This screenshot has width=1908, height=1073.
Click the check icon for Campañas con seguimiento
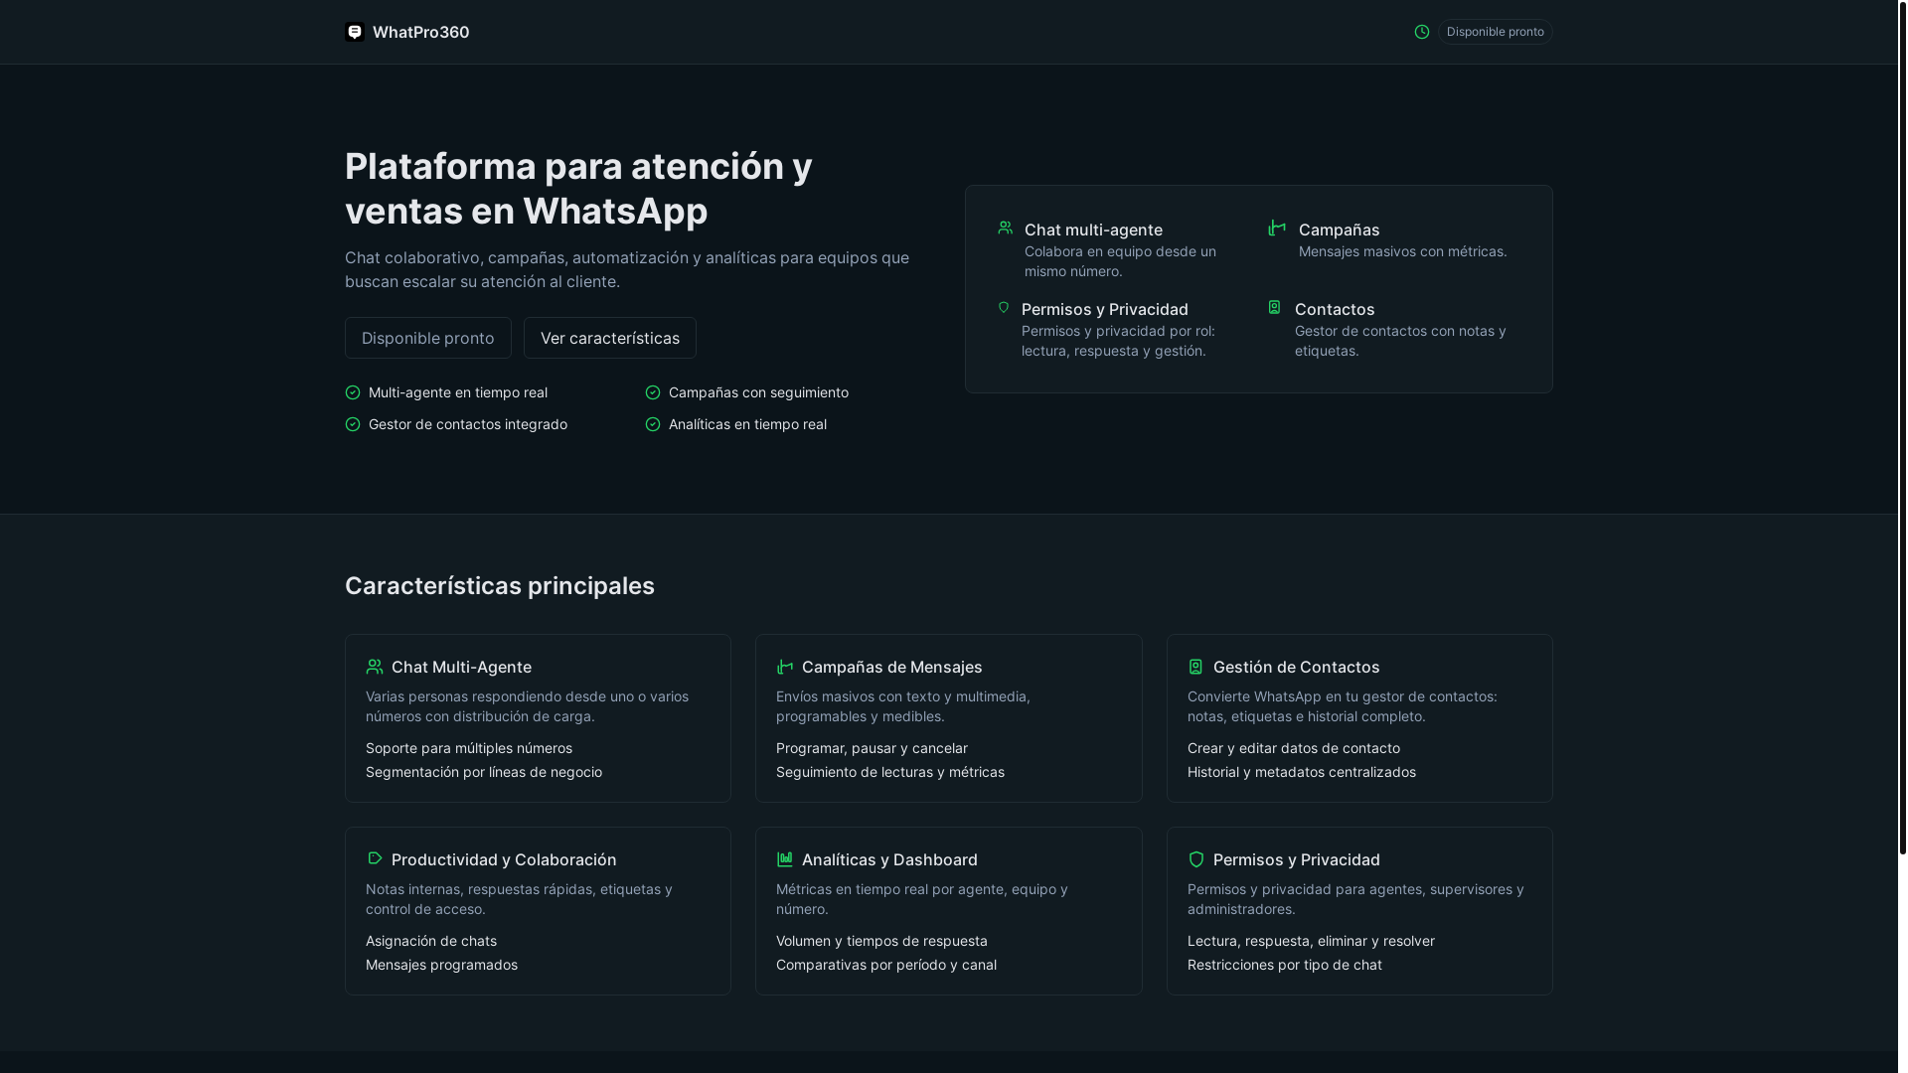point(653,392)
